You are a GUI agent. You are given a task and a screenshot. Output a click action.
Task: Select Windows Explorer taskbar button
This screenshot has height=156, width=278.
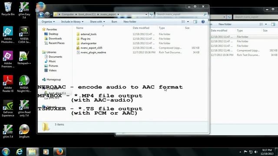coord(32,152)
